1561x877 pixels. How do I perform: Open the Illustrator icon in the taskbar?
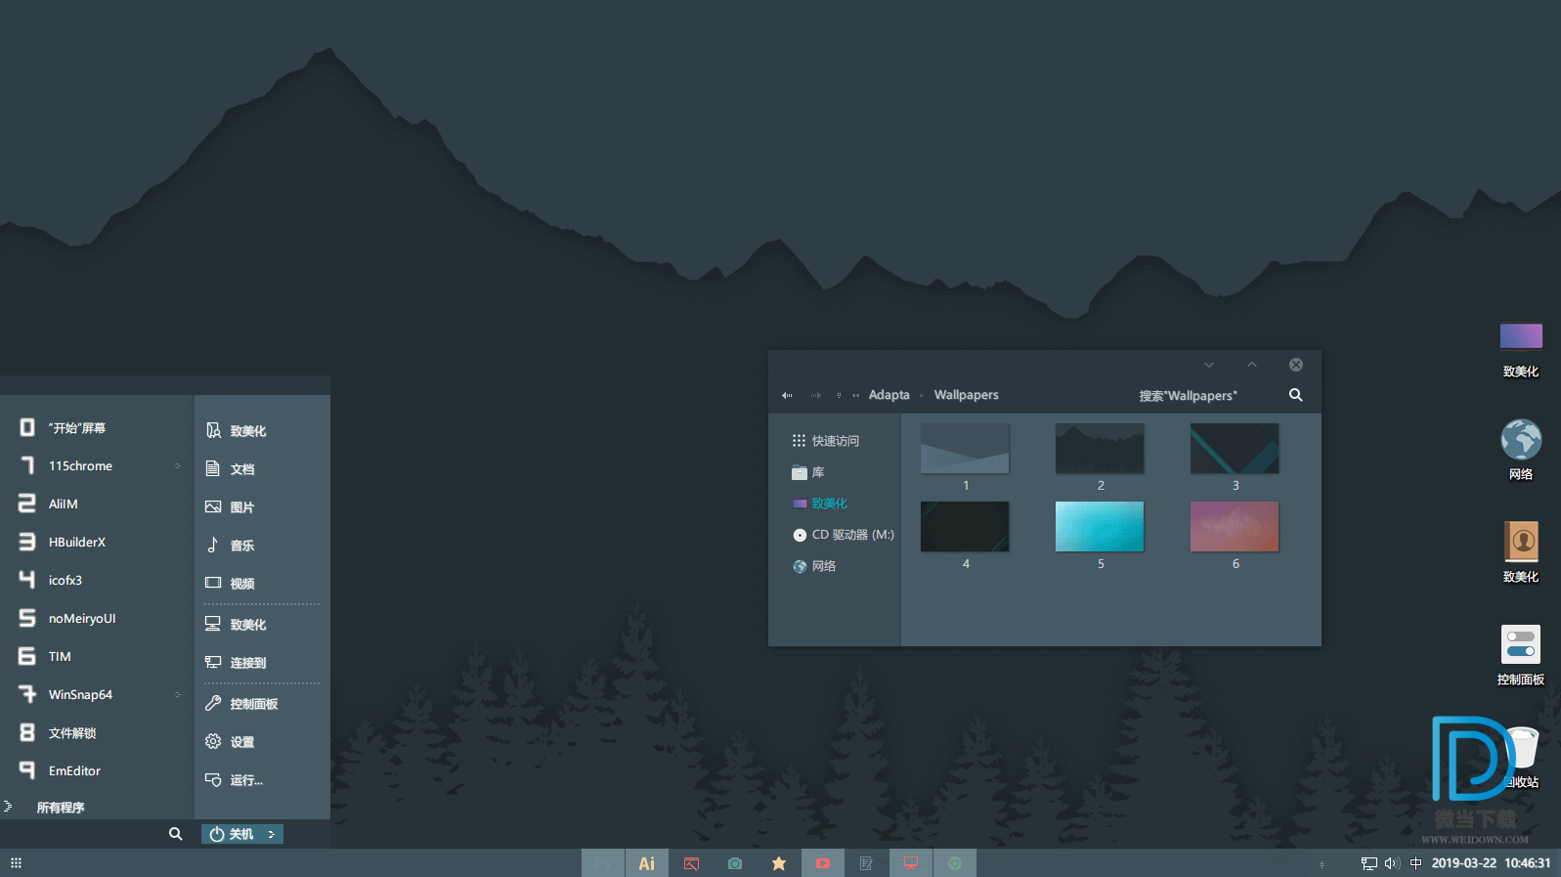[x=647, y=863]
